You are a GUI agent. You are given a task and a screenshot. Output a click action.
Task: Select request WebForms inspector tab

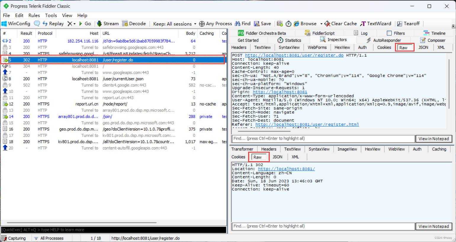[x=317, y=47]
